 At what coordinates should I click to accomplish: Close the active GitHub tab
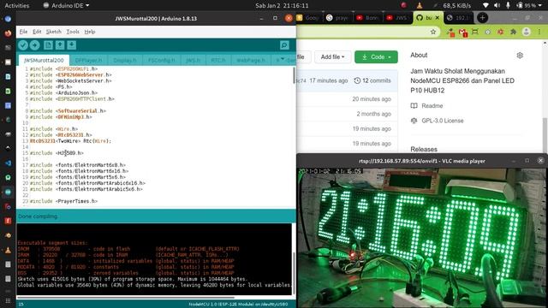click(x=437, y=18)
